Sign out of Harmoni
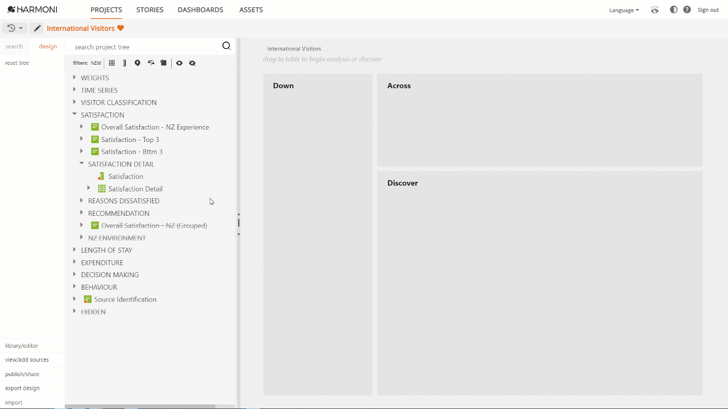 pos(708,10)
